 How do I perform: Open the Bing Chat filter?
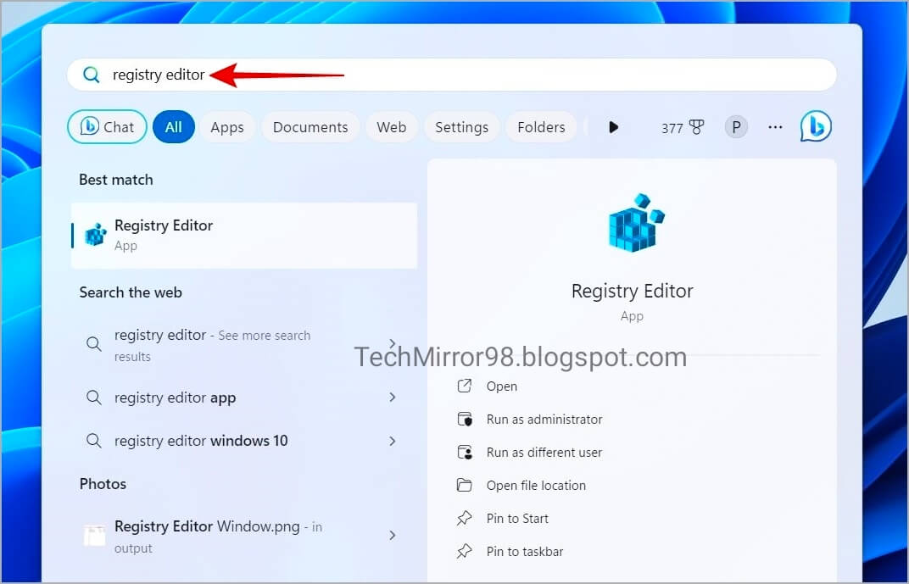tap(107, 127)
